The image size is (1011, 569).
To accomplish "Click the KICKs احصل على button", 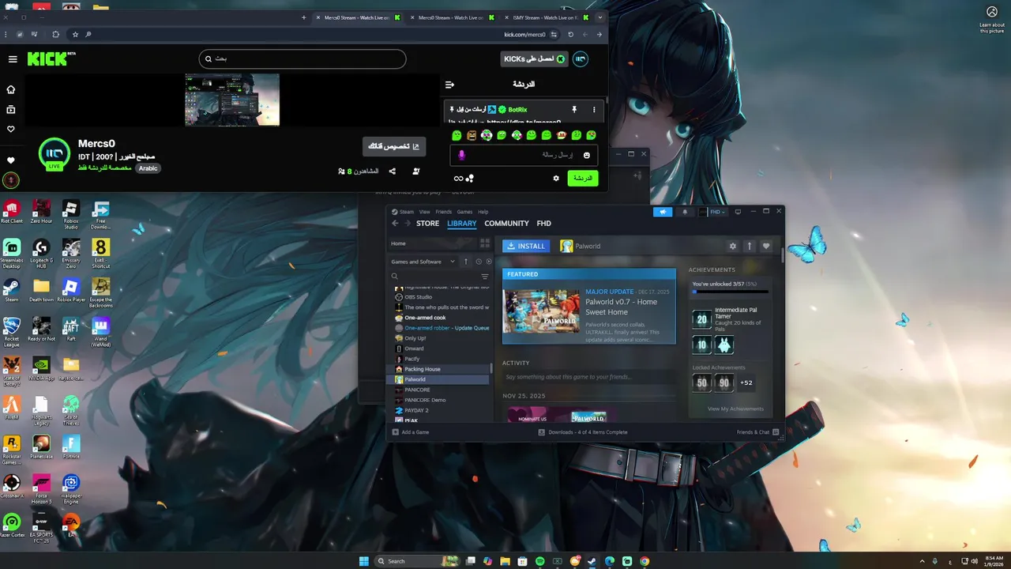I will coord(534,59).
